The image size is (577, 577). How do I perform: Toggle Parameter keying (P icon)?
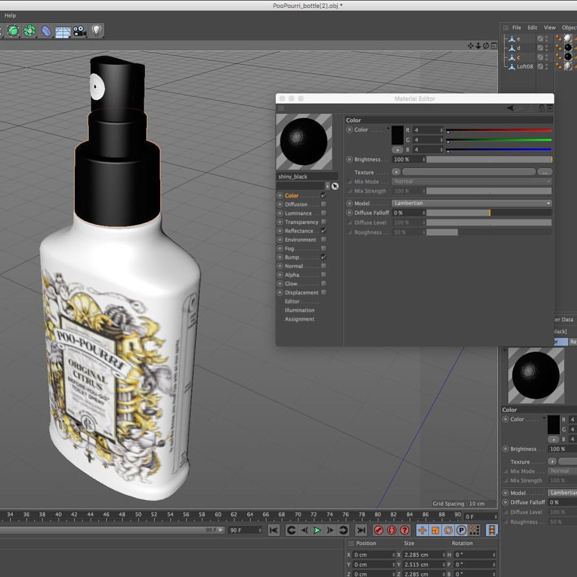(x=461, y=530)
